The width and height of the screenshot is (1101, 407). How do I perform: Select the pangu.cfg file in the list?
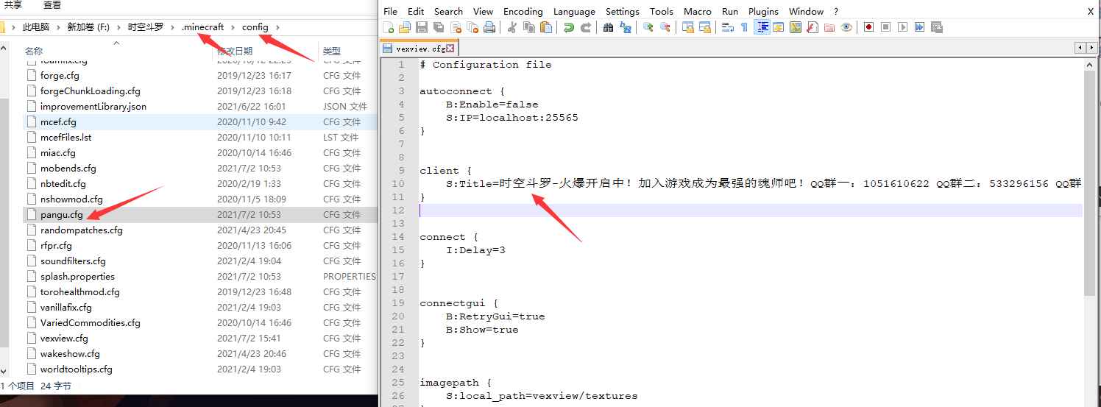(x=62, y=215)
